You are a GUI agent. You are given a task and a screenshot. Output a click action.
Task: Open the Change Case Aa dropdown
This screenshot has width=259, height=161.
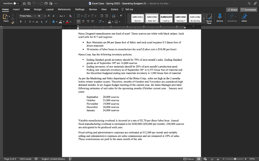[x=62, y=16]
